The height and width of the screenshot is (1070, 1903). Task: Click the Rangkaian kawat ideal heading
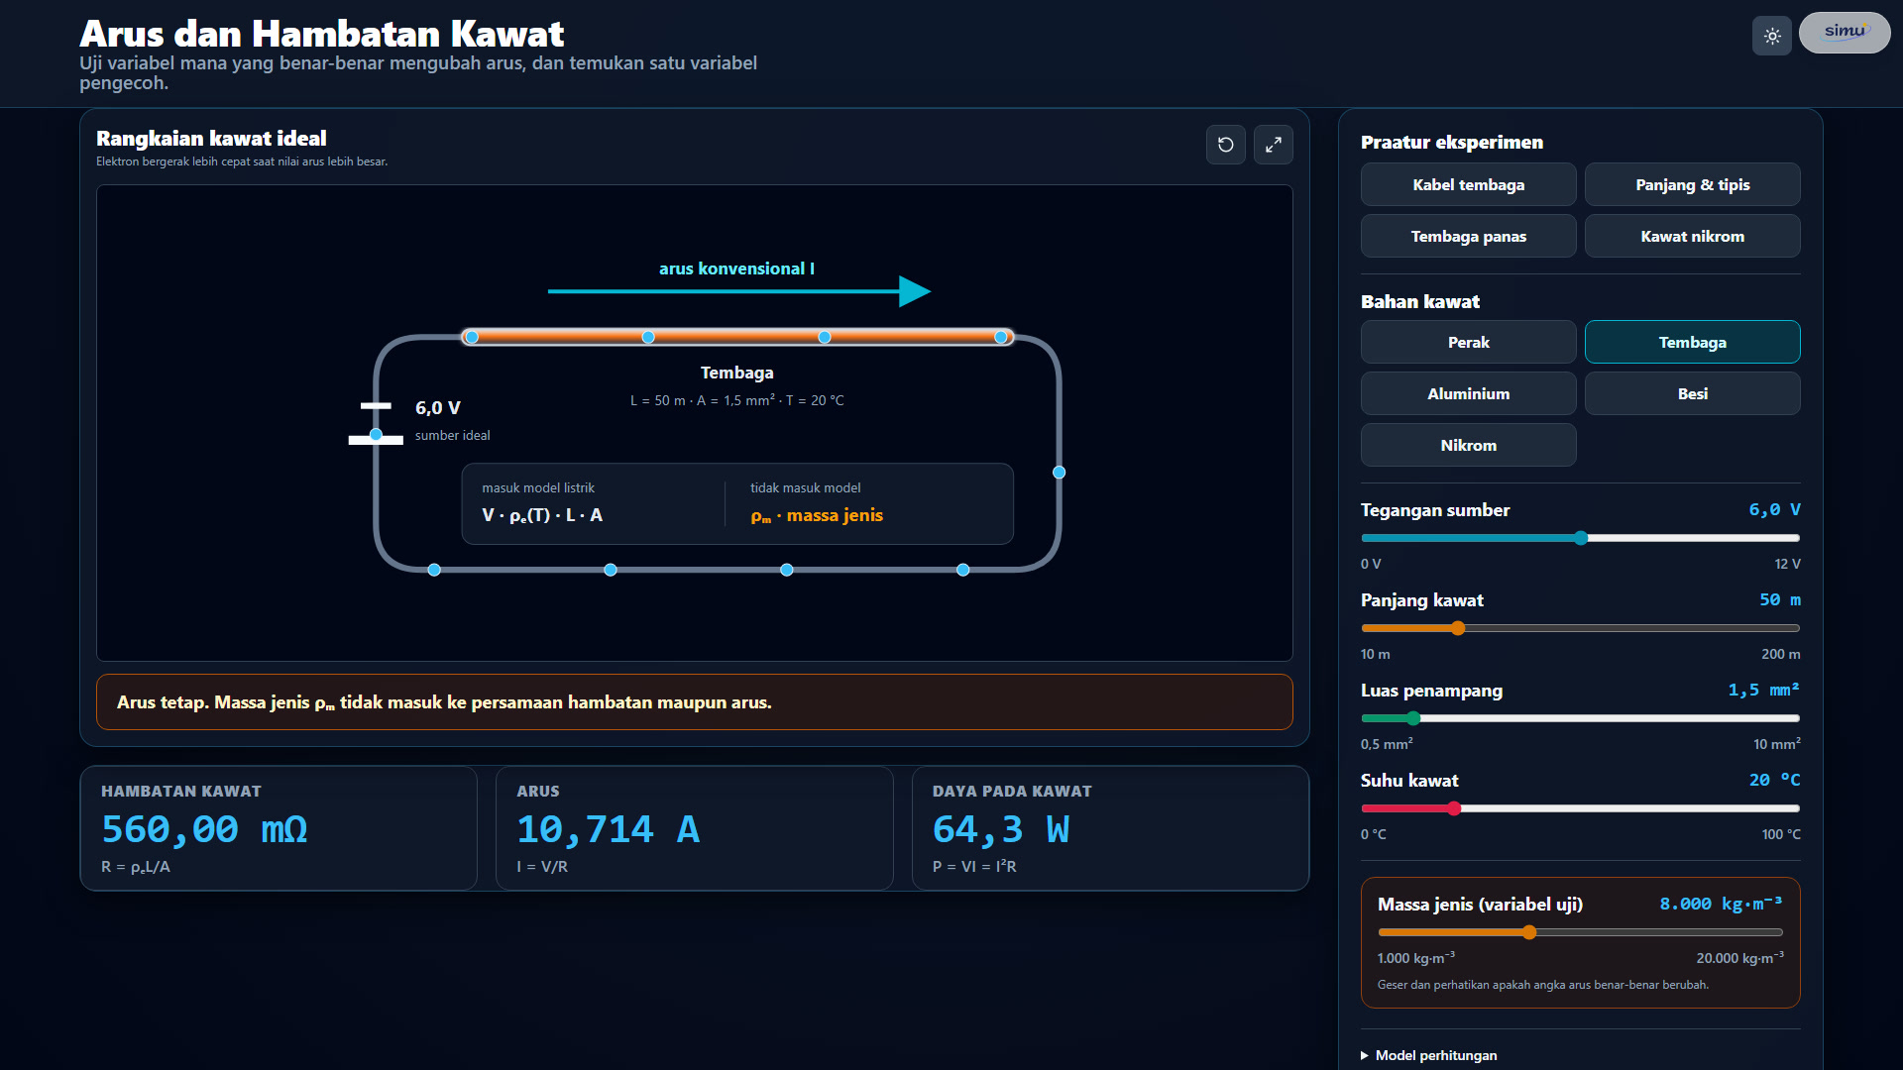tap(211, 139)
